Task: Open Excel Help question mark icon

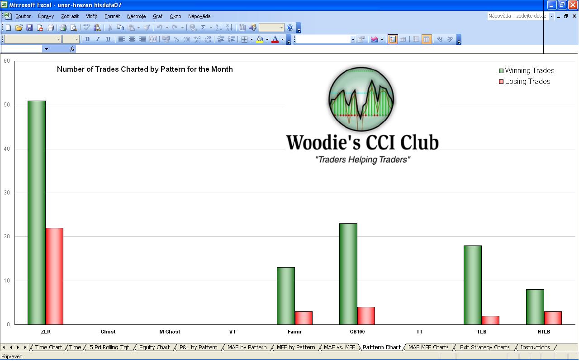Action: coord(290,28)
